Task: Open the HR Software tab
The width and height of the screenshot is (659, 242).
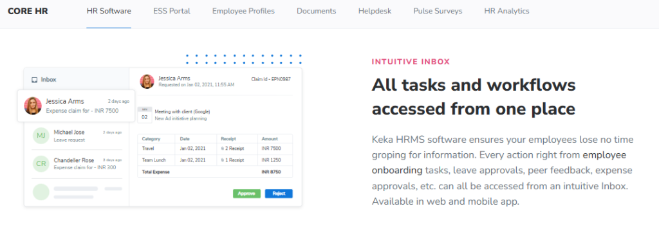Action: pos(109,12)
